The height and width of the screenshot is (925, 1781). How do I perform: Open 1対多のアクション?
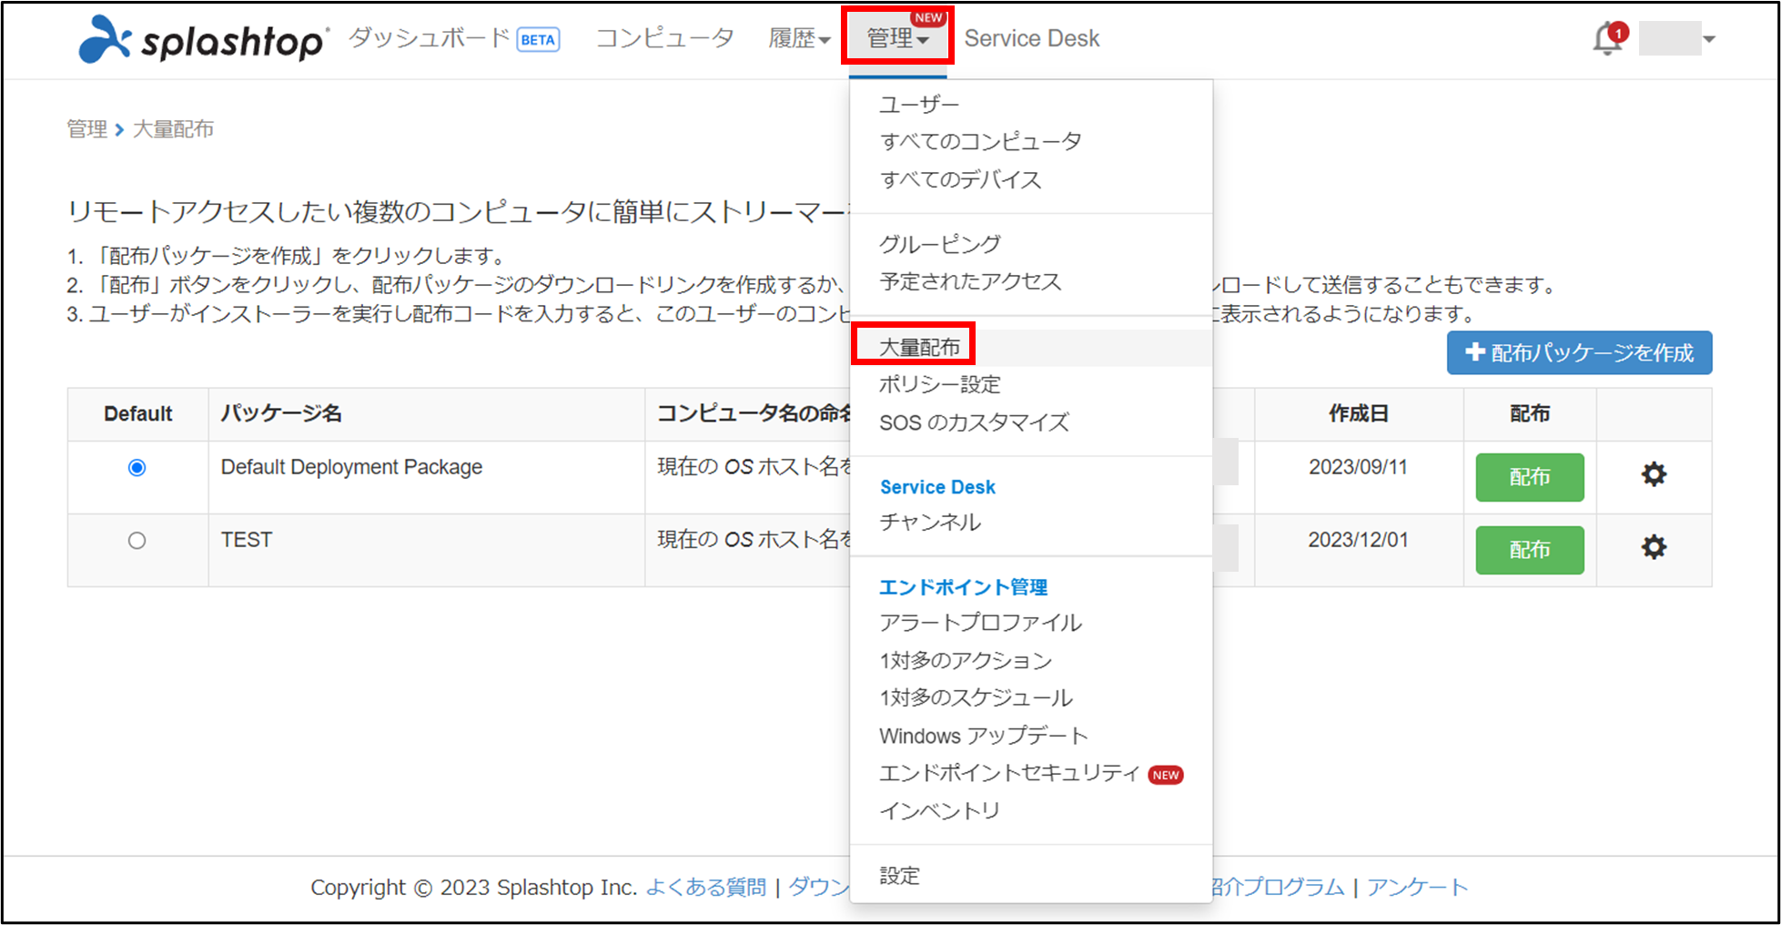click(x=966, y=660)
